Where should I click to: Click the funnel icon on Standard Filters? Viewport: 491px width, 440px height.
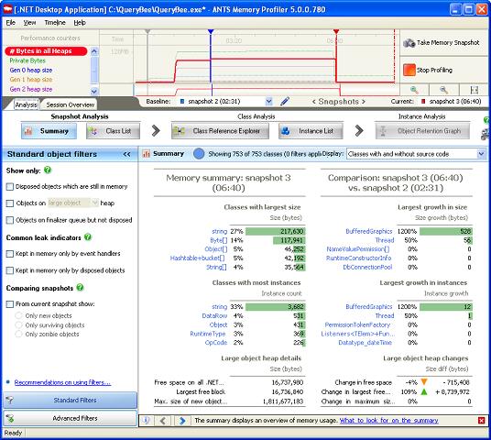coord(10,400)
